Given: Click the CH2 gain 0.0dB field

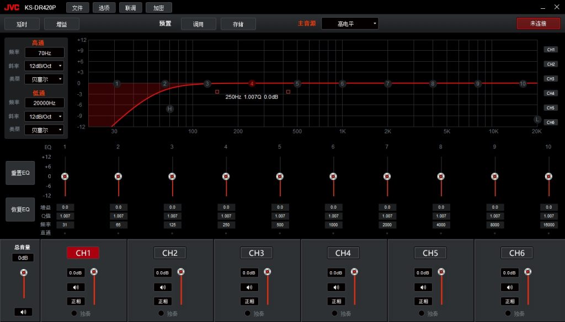Looking at the screenshot, I should 163,273.
